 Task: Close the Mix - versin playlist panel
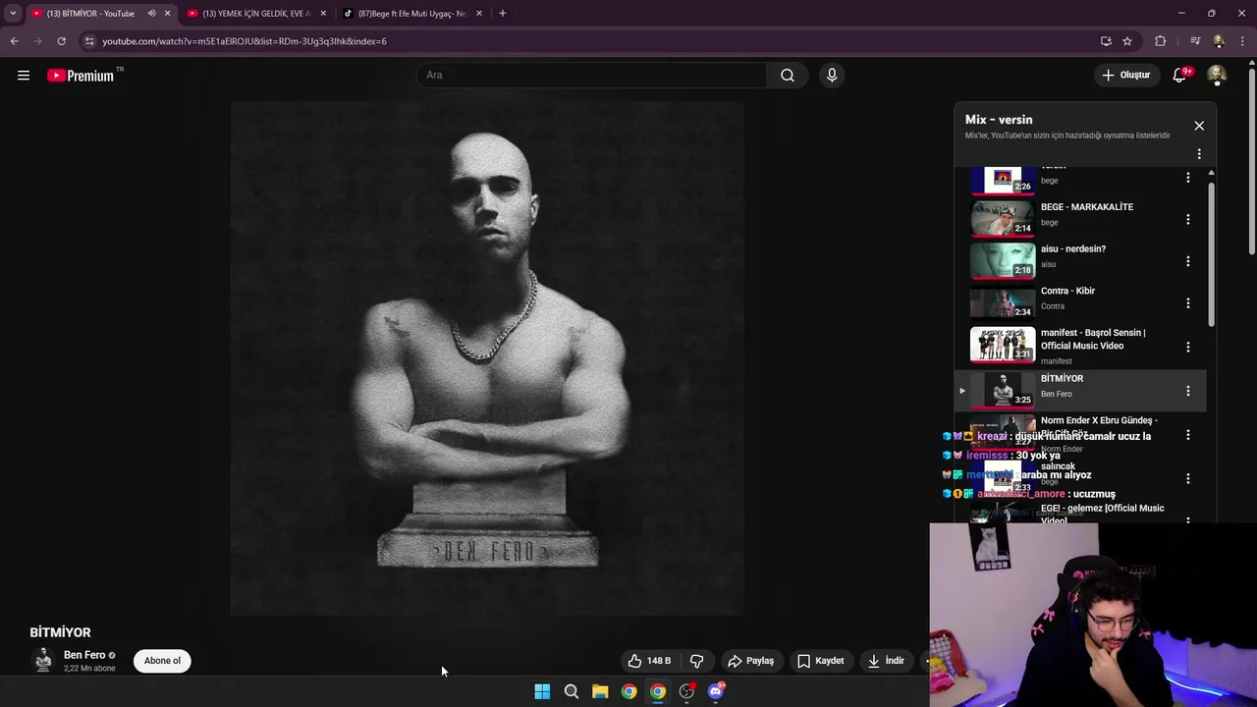(x=1199, y=126)
